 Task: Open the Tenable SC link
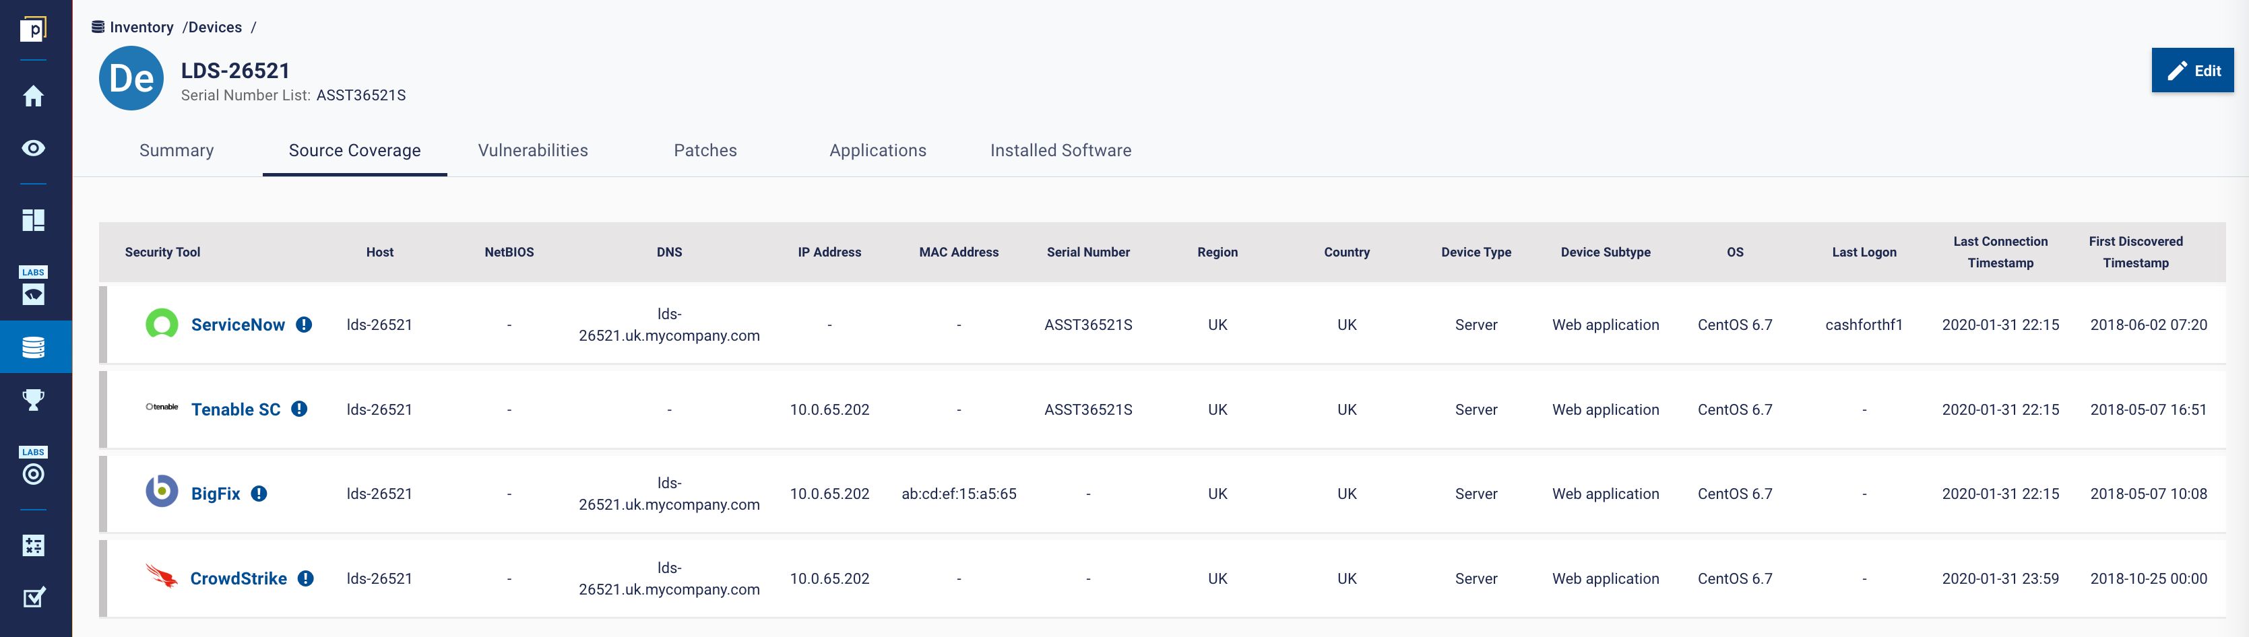[236, 409]
